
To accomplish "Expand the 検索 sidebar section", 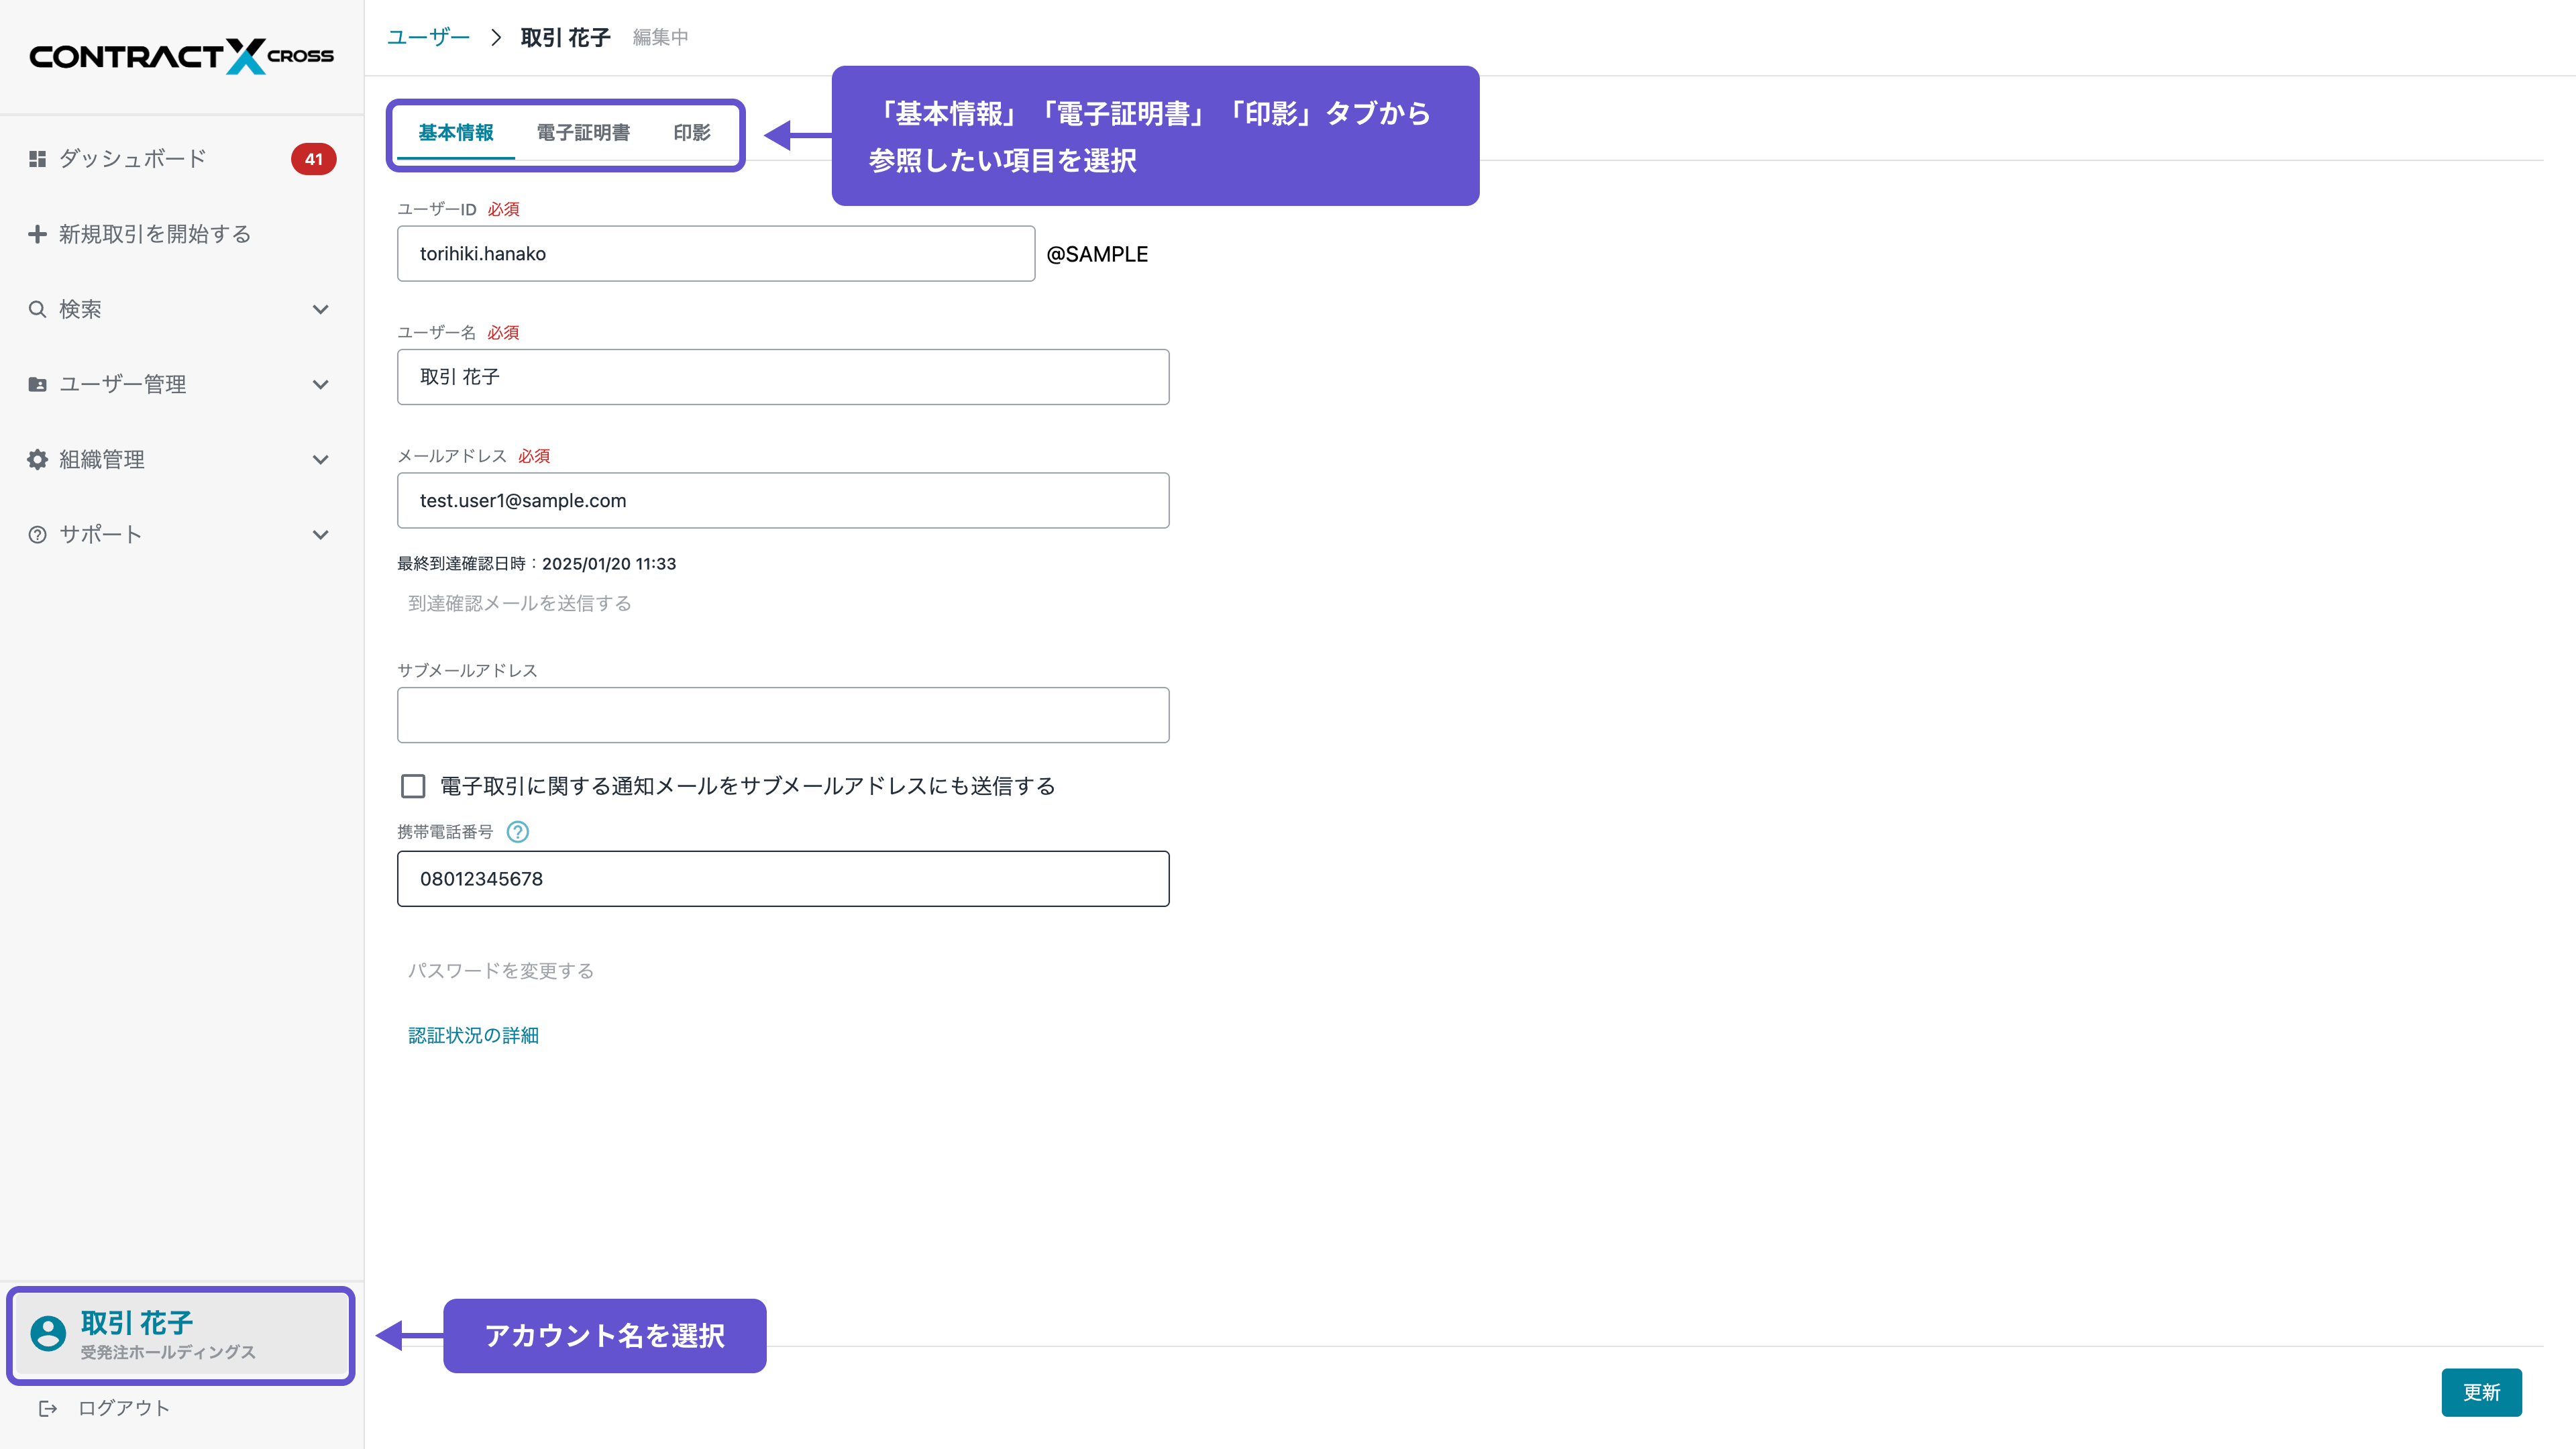I will (321, 309).
